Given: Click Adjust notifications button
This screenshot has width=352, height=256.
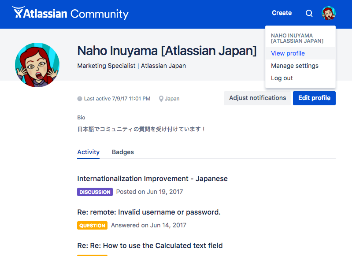Looking at the screenshot, I should pyautogui.click(x=257, y=98).
